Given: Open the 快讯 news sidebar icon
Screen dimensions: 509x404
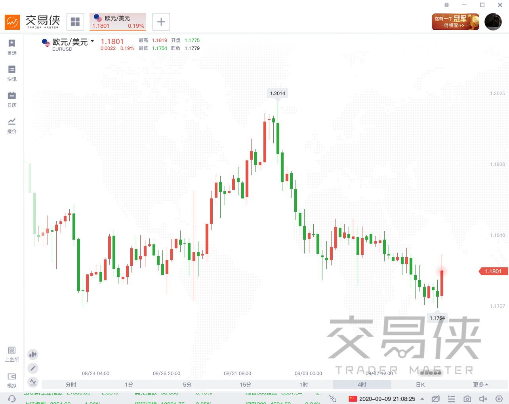Looking at the screenshot, I should click(12, 73).
